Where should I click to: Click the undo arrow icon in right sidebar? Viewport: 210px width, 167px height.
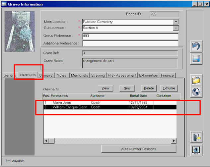click(x=196, y=47)
